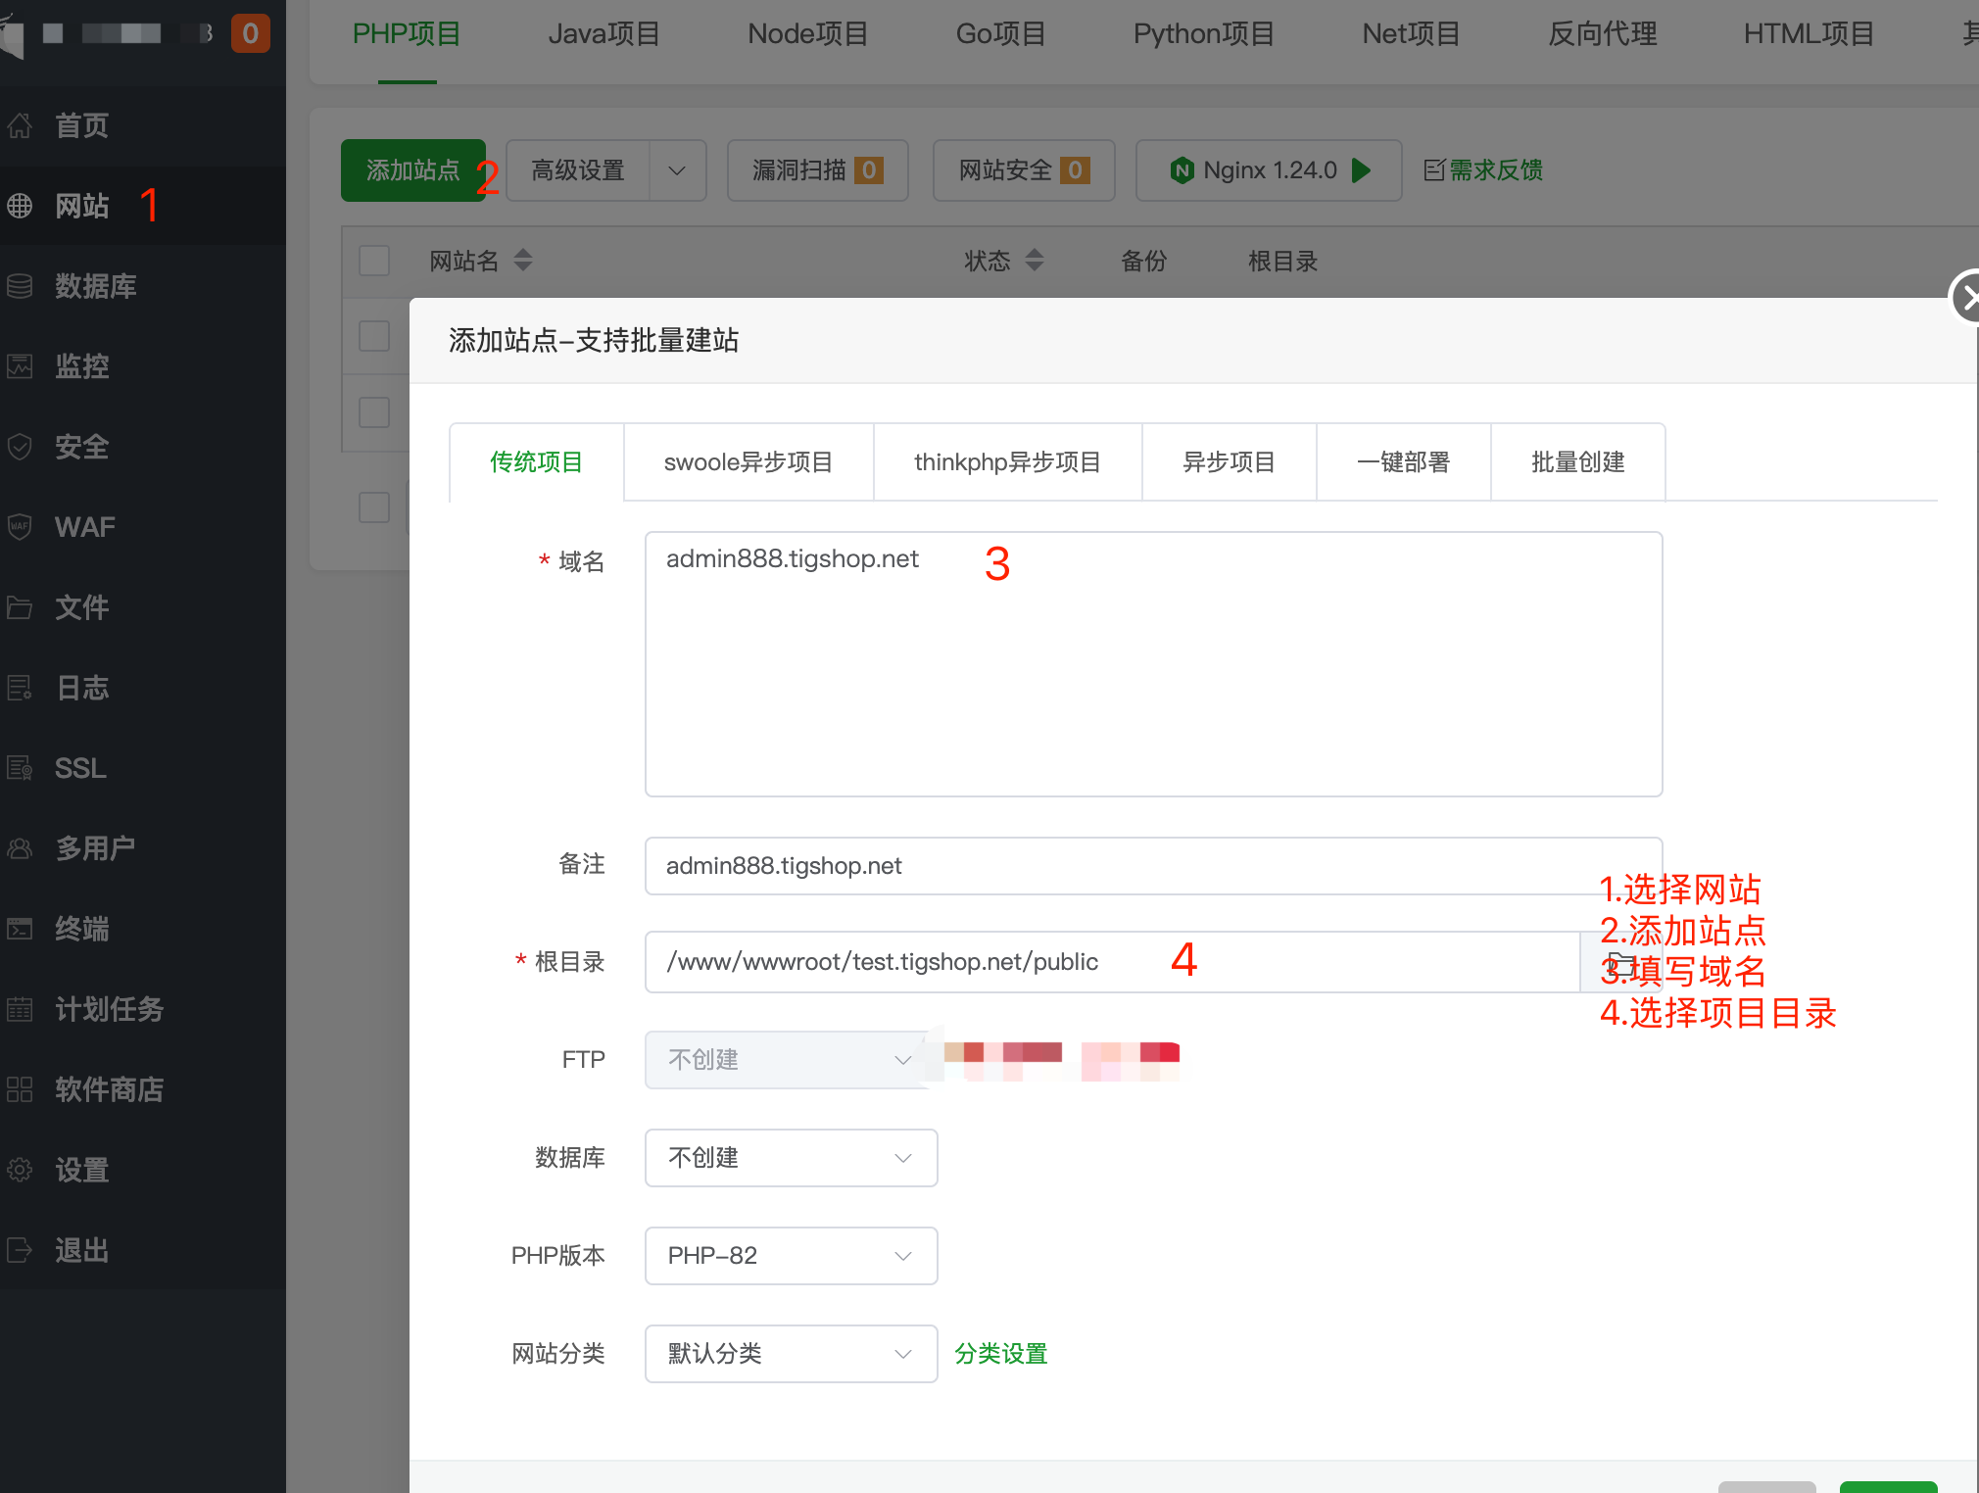Select the 异步项目 tab
The height and width of the screenshot is (1493, 1979).
[x=1230, y=462]
